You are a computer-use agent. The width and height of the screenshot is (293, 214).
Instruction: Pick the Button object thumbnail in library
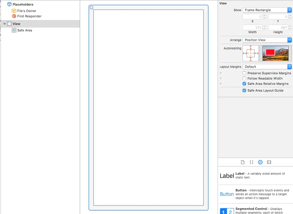coord(227,194)
